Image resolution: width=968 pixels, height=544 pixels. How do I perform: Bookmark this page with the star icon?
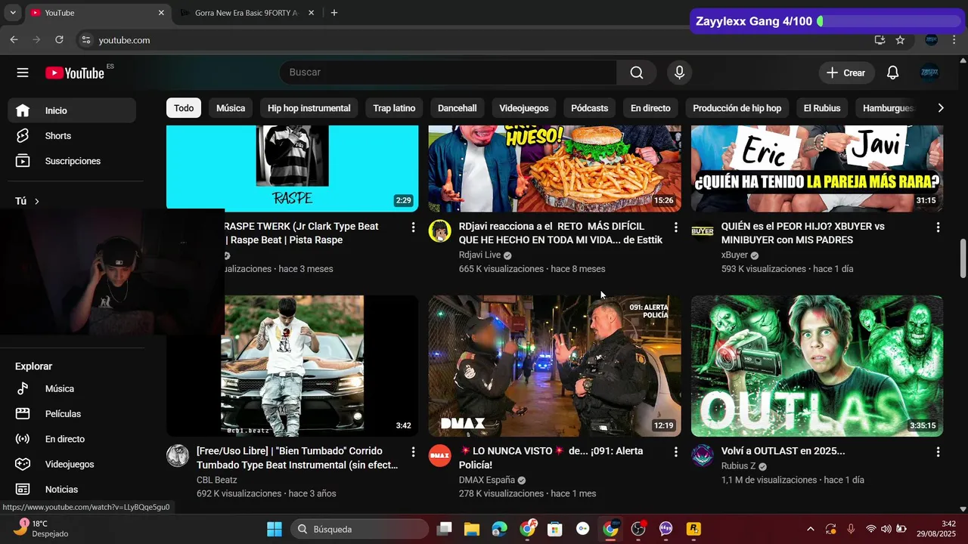900,40
